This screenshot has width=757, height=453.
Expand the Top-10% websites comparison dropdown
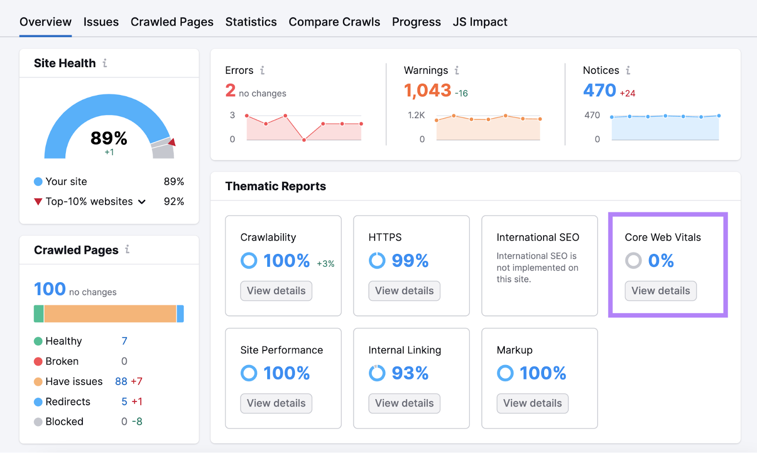(x=141, y=201)
